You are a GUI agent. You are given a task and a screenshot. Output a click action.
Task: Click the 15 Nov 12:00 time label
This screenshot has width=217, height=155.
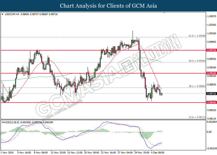(75, 153)
